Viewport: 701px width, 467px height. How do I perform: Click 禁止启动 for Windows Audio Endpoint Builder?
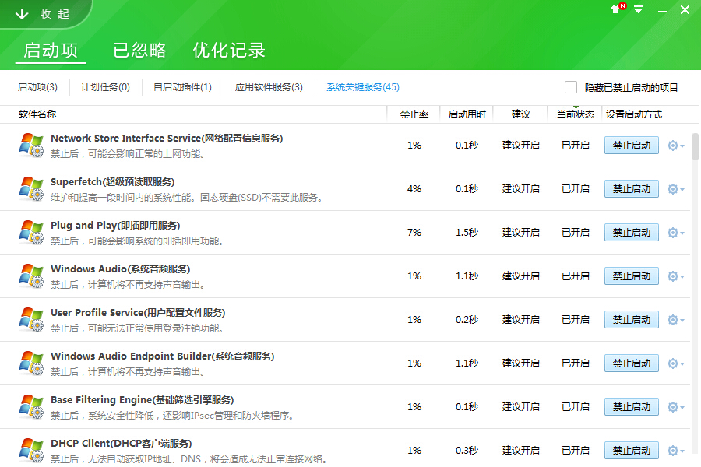tap(631, 363)
